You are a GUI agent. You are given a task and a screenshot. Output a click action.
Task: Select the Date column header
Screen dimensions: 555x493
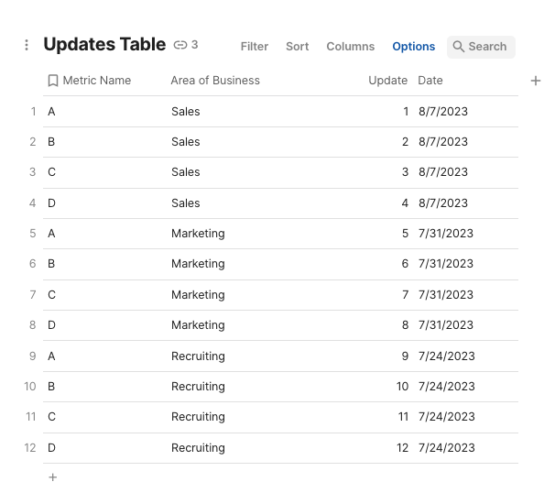[430, 81]
